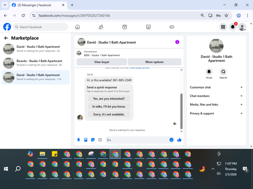Choose a GIF icon in composer
Image resolution: width=253 pixels, height=189 pixels.
click(x=100, y=140)
